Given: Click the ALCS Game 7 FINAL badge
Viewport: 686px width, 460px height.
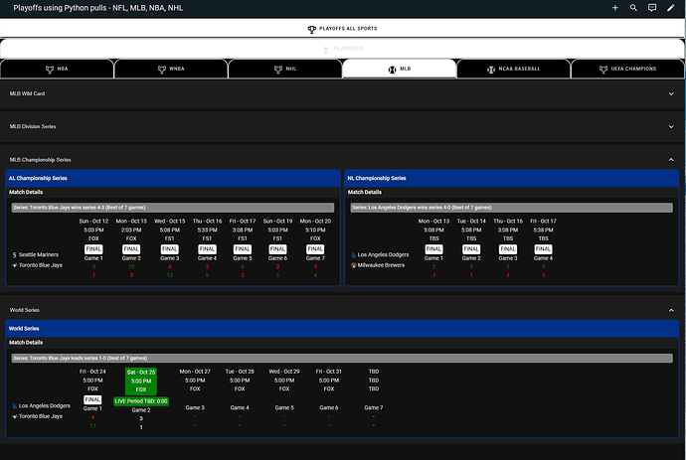Looking at the screenshot, I should tap(315, 249).
